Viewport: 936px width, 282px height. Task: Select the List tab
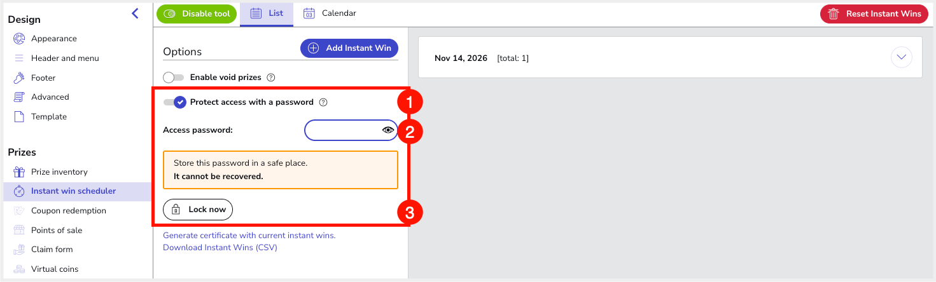267,13
